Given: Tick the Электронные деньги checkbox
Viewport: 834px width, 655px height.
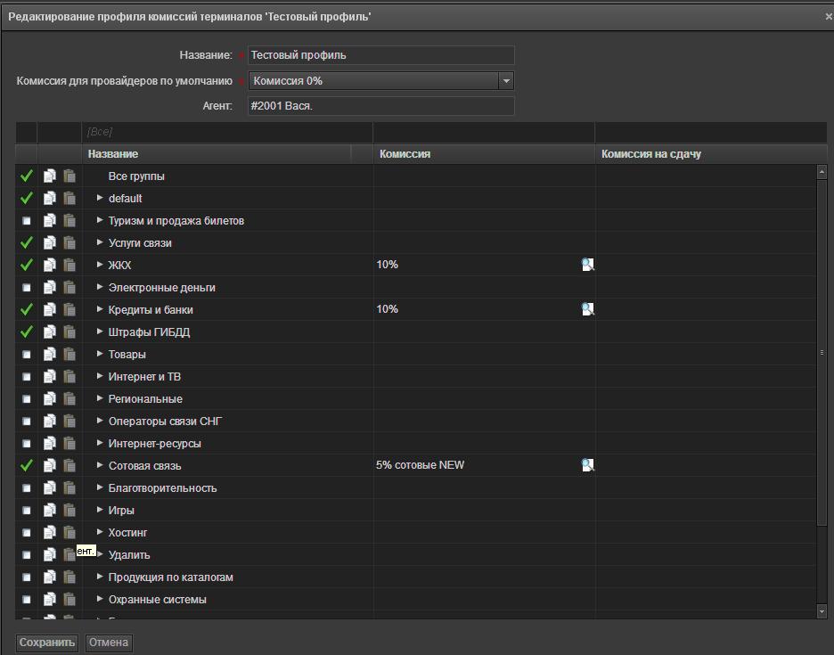Looking at the screenshot, I should [27, 288].
